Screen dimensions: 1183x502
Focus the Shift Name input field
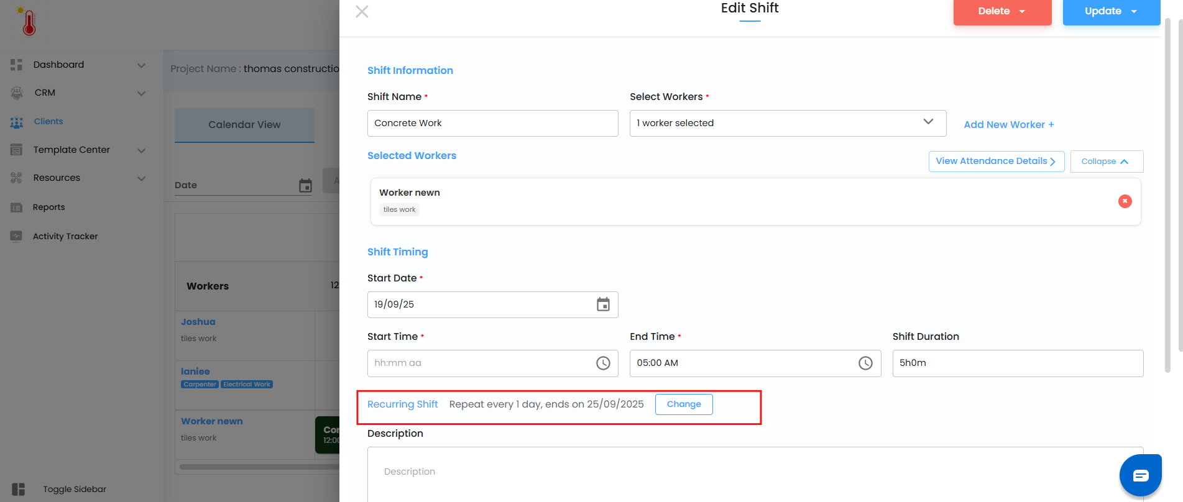pyautogui.click(x=492, y=123)
